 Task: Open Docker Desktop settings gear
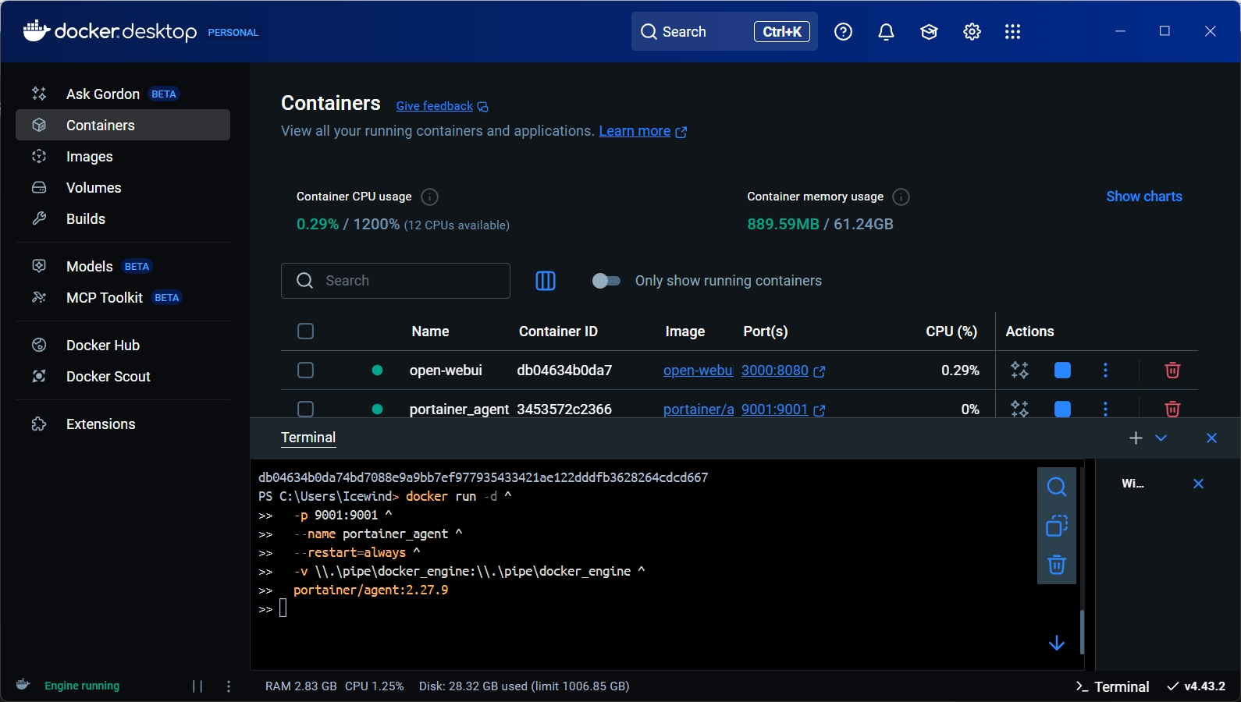point(972,31)
